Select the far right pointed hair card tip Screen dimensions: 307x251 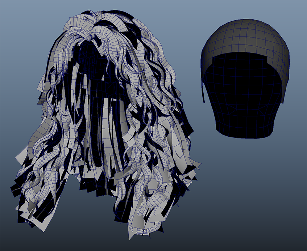pyautogui.click(x=199, y=166)
